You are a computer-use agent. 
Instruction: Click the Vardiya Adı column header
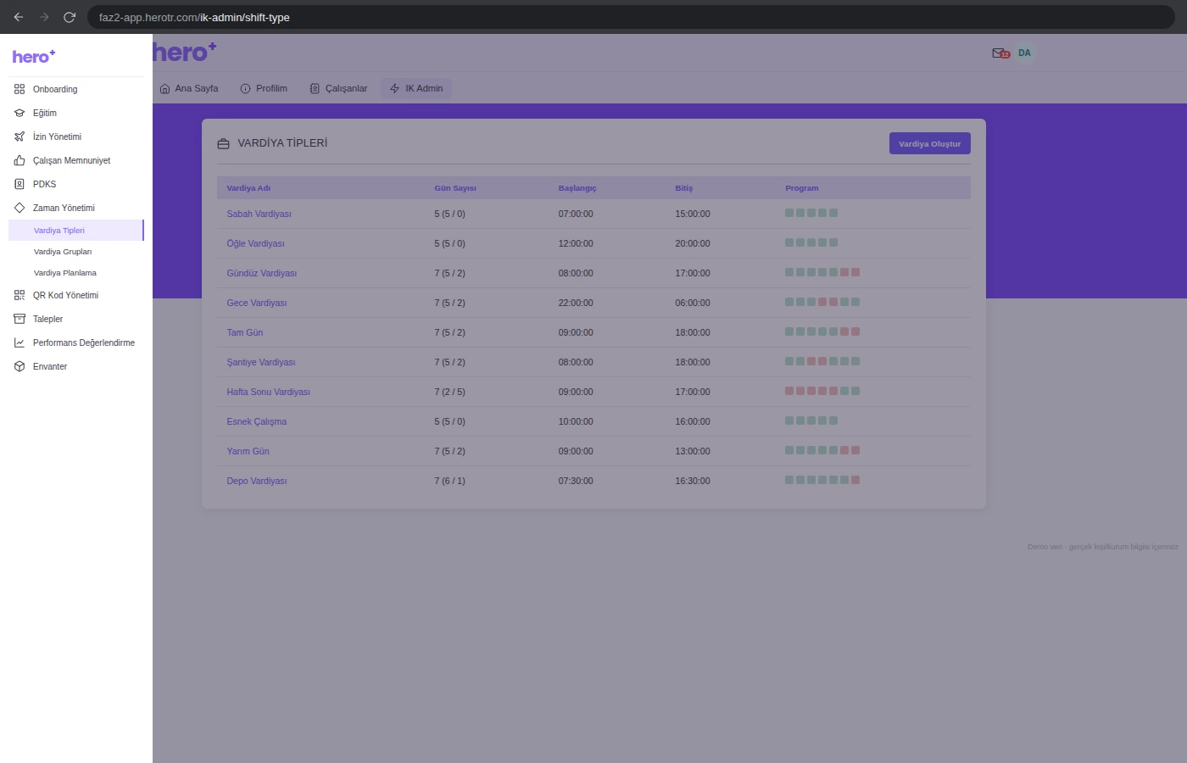(x=248, y=188)
